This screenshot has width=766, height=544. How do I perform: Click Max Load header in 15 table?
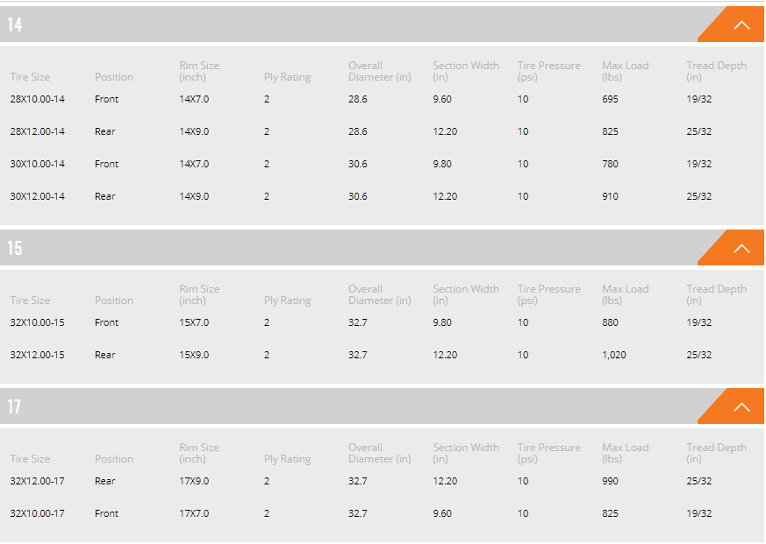625,294
